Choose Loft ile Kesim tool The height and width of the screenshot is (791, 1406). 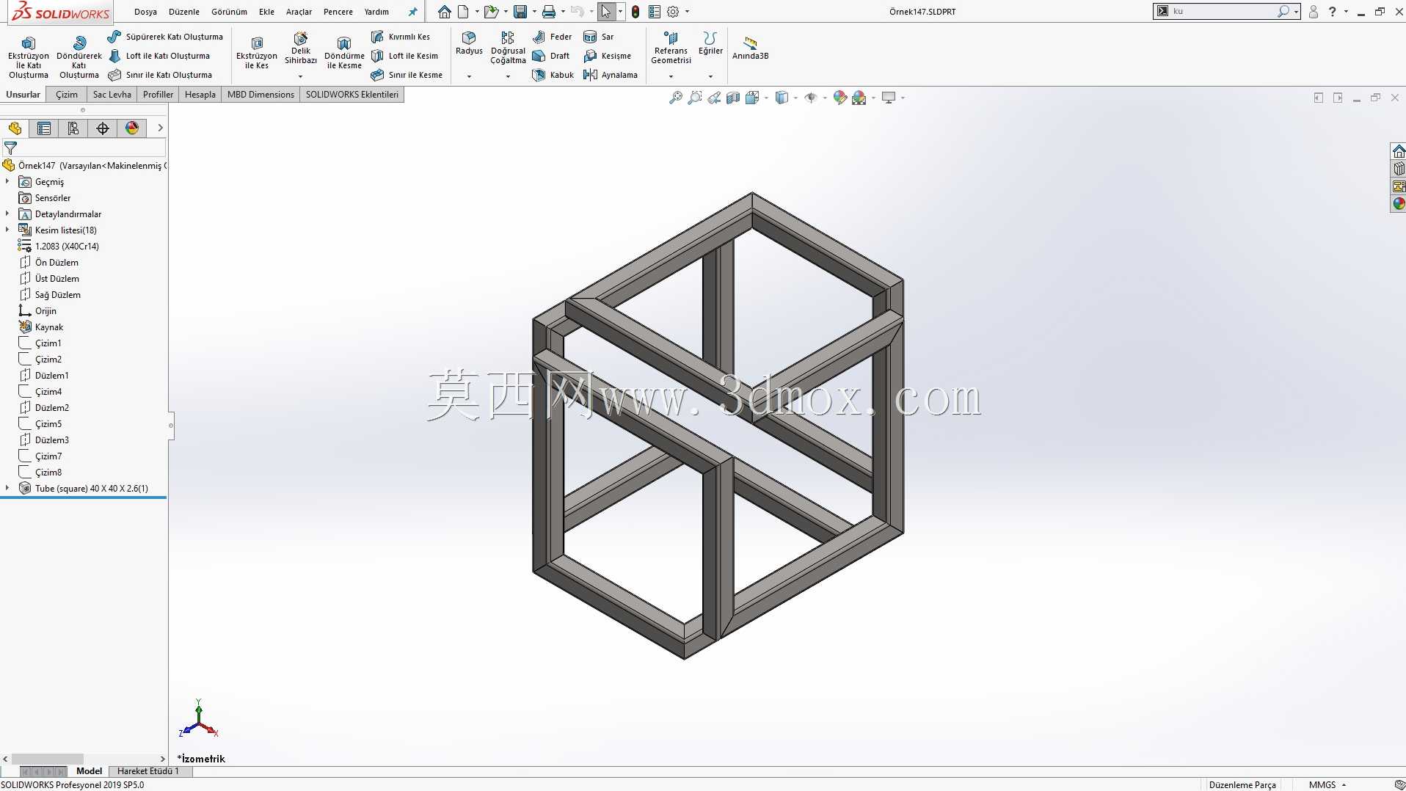point(404,56)
